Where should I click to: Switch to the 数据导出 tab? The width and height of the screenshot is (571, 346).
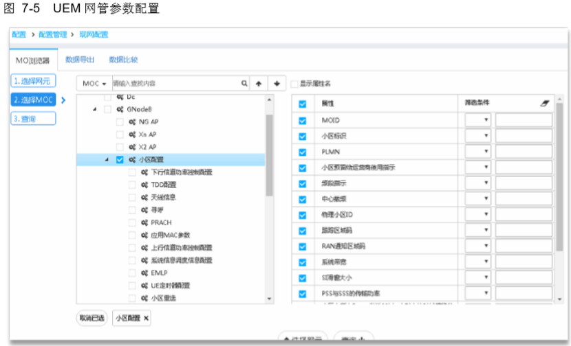click(80, 60)
